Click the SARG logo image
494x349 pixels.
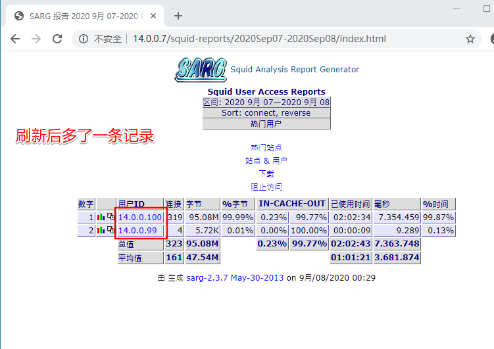[201, 70]
